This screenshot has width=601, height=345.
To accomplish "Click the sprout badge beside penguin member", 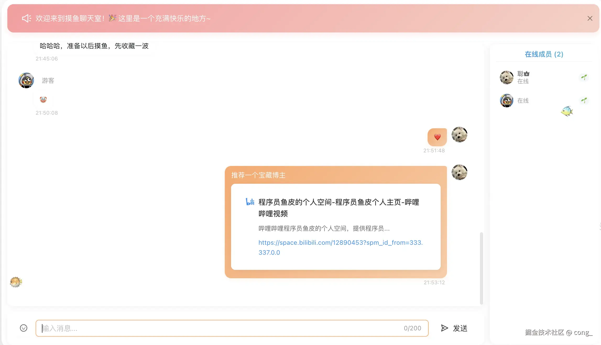I will click(x=584, y=100).
